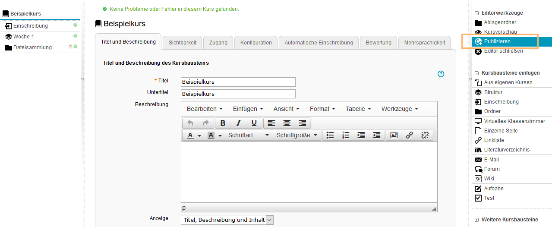552x227 pixels.
Task: Open the blue help question mark icon
Action: [441, 74]
